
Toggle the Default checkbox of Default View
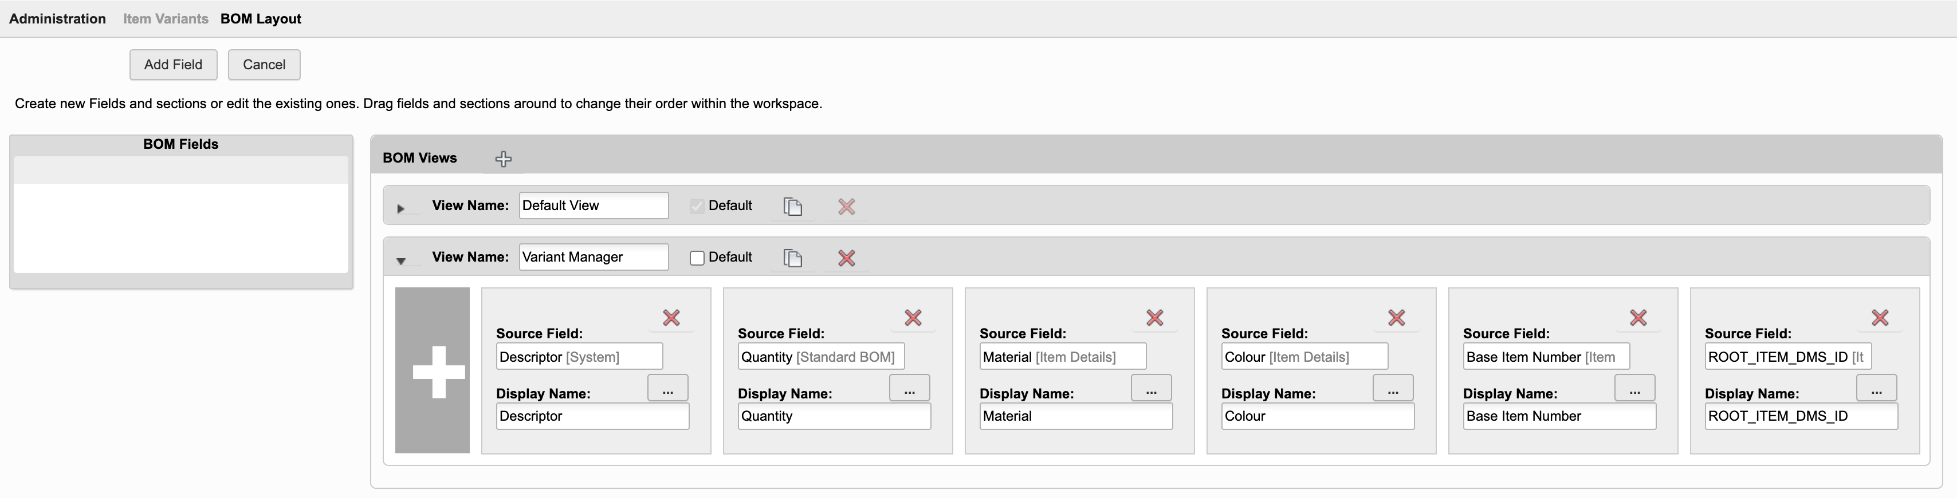pyautogui.click(x=697, y=207)
